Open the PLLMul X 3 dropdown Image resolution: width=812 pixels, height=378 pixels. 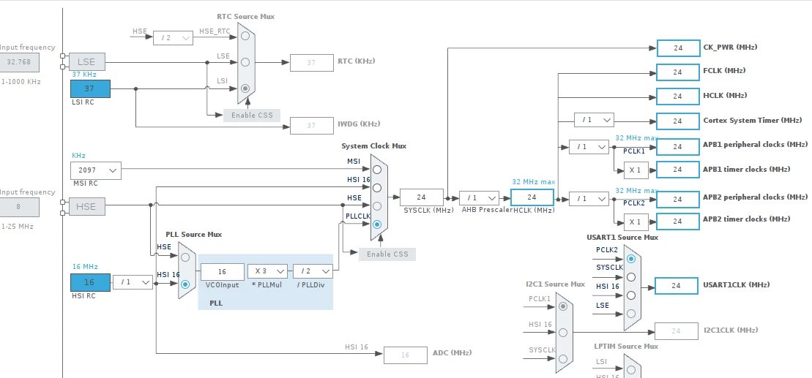click(267, 271)
